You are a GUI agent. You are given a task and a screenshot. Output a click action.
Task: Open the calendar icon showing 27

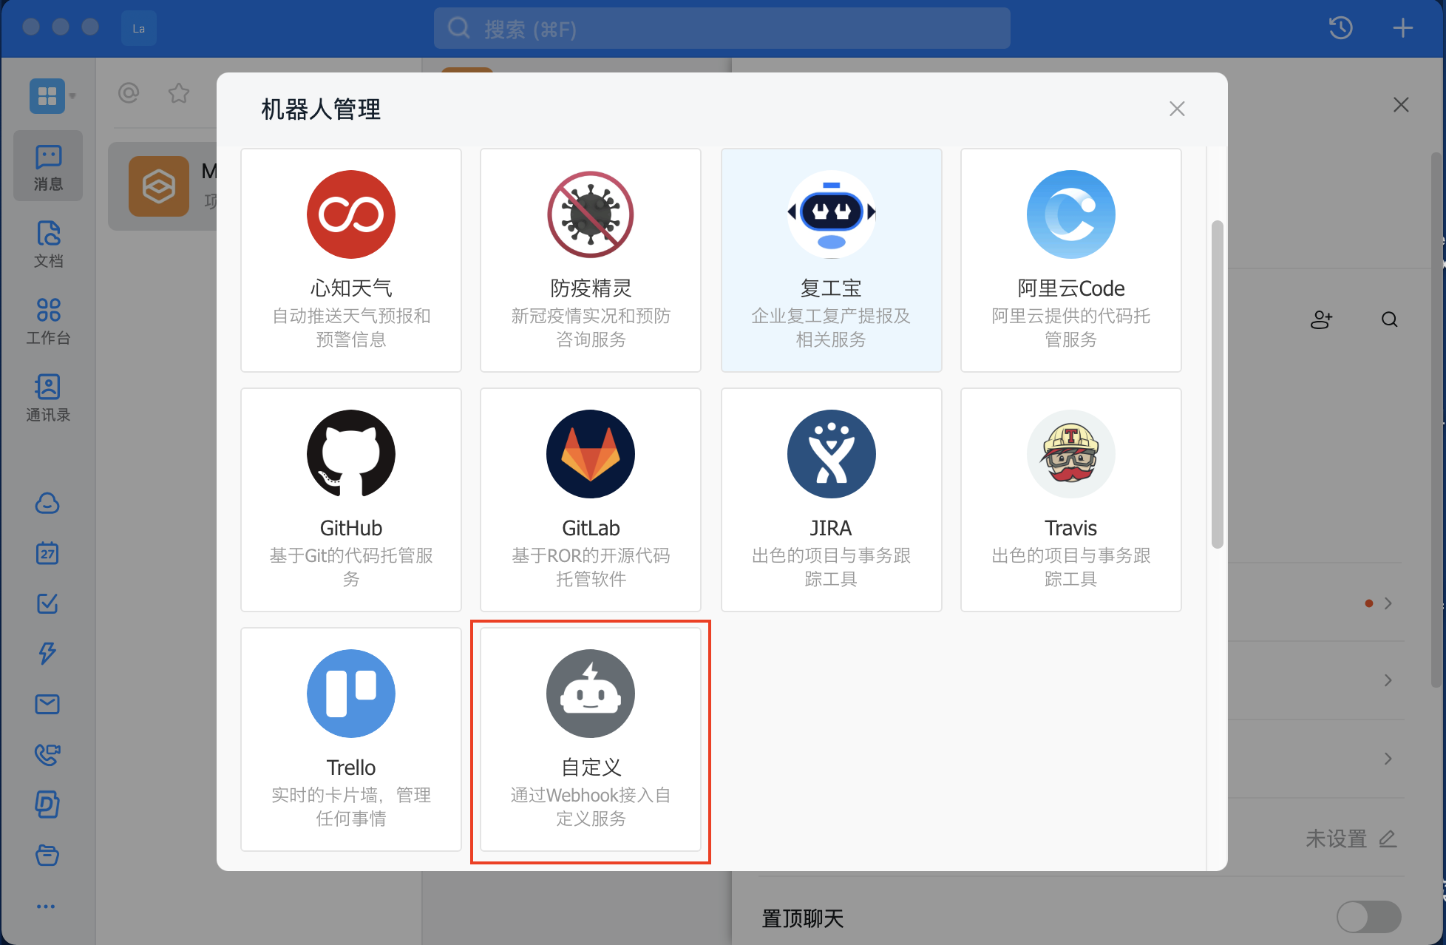pos(47,553)
